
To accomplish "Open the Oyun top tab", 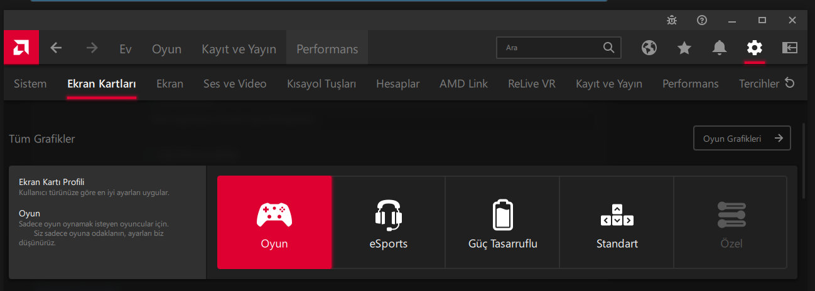I will coord(166,49).
